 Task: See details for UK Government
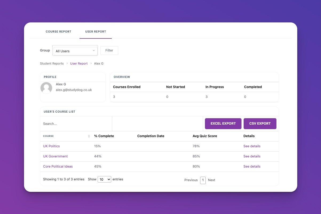click(252, 156)
